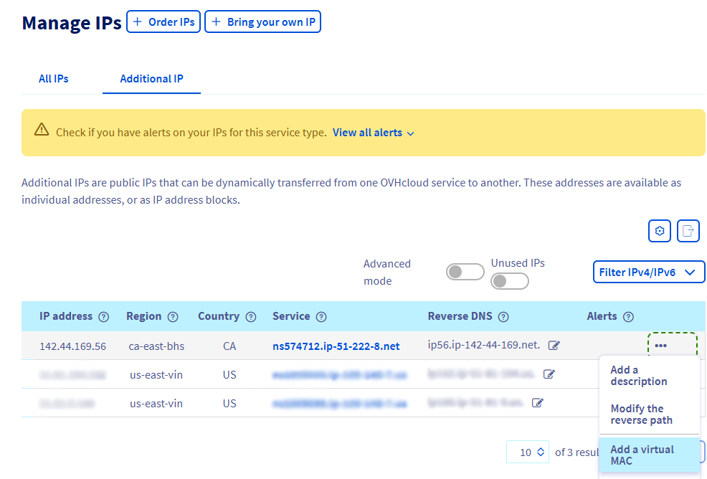The height and width of the screenshot is (479, 707).
Task: Click the export IPs icon button
Action: pyautogui.click(x=688, y=231)
